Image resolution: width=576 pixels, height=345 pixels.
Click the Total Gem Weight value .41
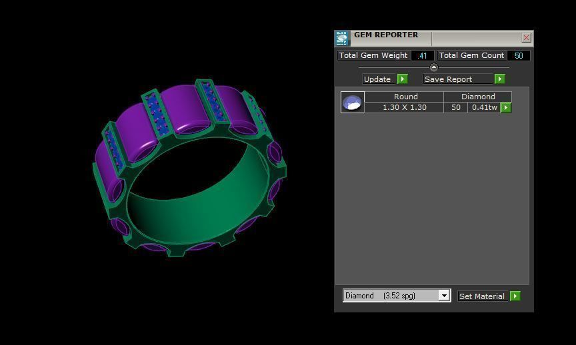click(x=423, y=56)
